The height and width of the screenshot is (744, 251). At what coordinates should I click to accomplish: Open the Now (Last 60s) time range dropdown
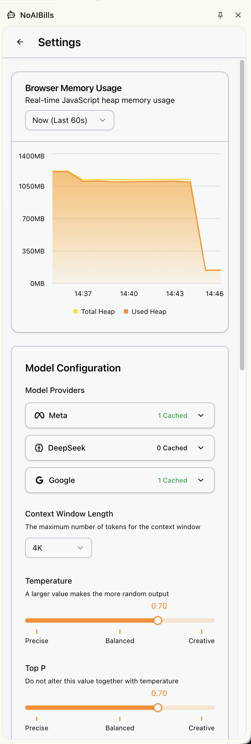(70, 120)
